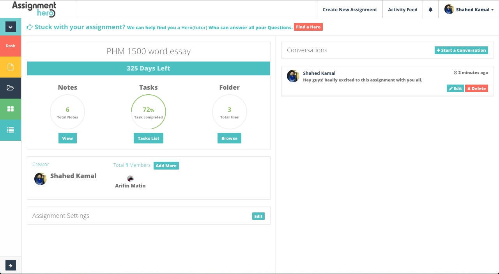Image resolution: width=499 pixels, height=274 pixels.
Task: Click the Assignment Hero logo
Action: [34, 9]
